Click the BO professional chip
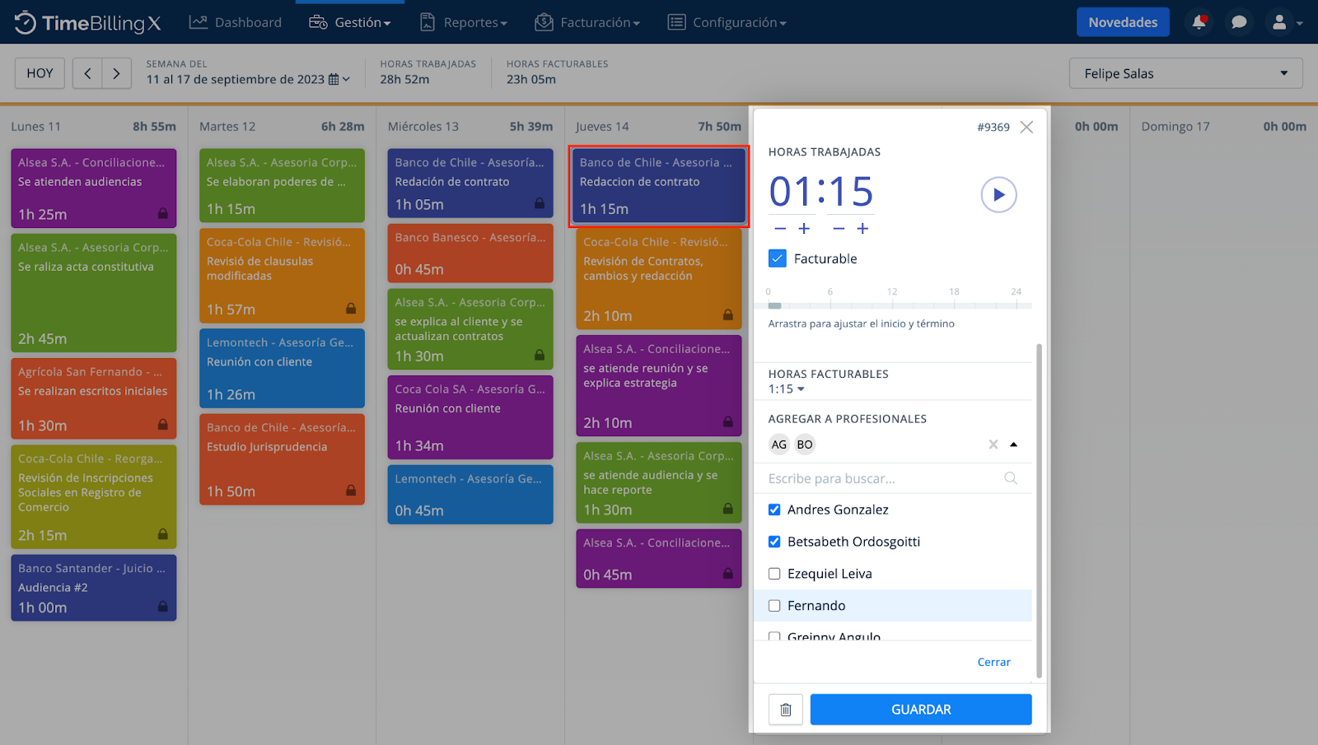1318x745 pixels. (x=805, y=445)
